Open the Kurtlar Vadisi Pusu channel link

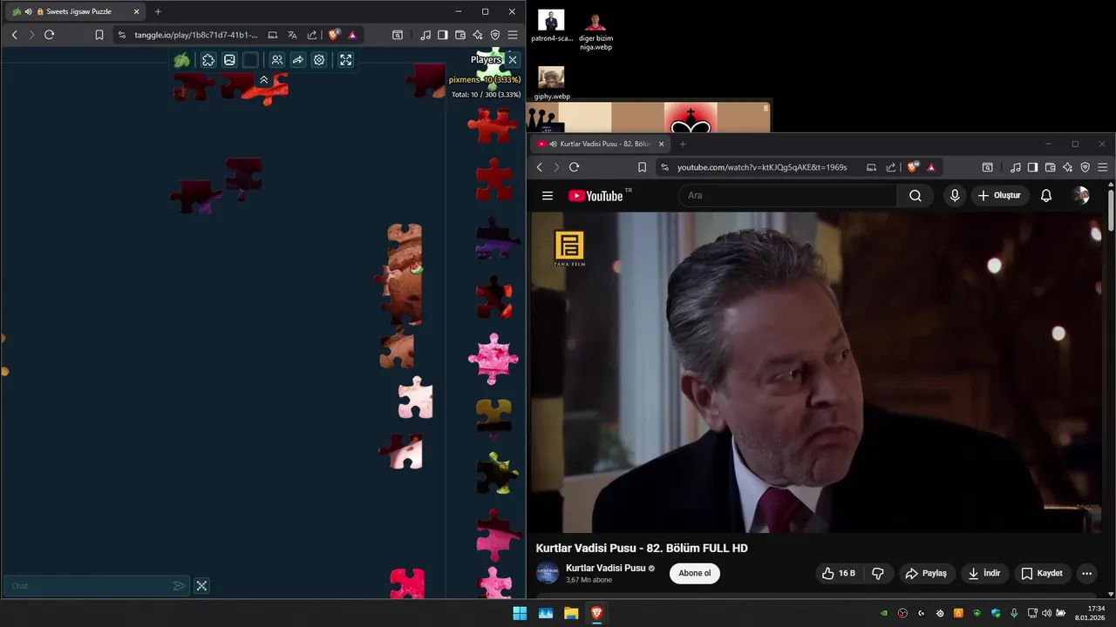[605, 568]
